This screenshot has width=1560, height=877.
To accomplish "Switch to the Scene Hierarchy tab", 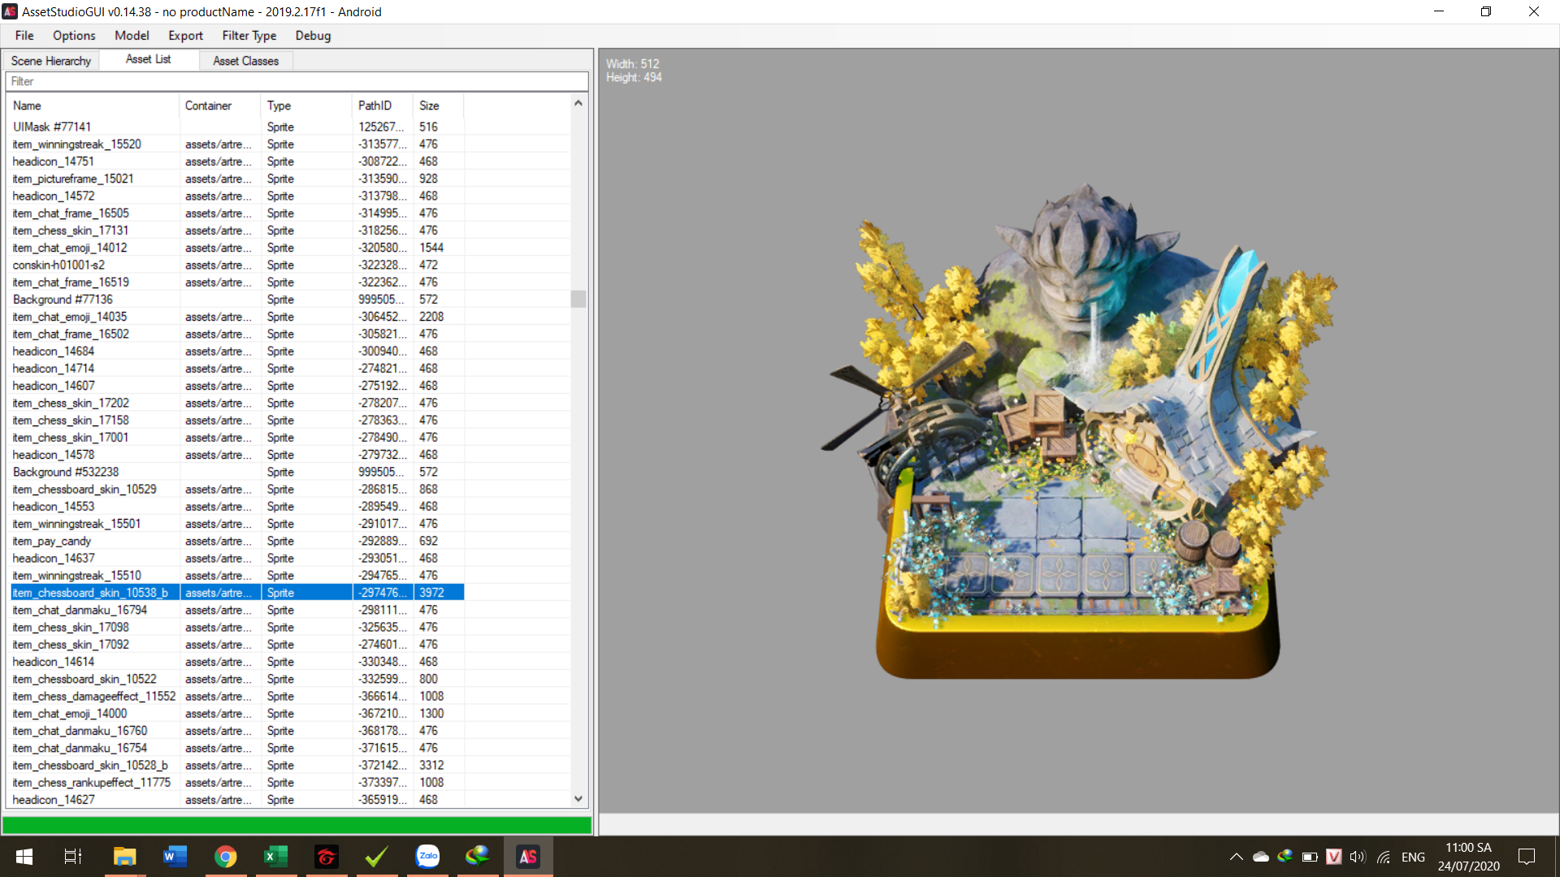I will click(51, 61).
